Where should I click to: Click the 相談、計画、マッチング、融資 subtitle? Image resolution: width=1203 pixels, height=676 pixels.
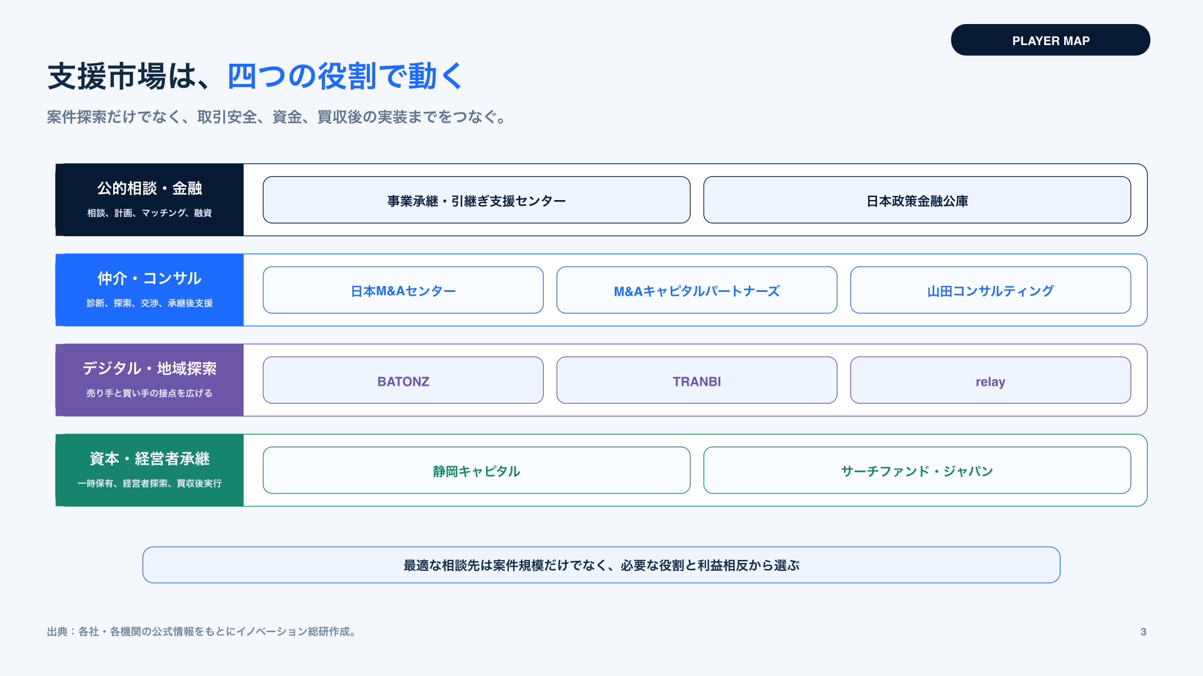[x=150, y=213]
